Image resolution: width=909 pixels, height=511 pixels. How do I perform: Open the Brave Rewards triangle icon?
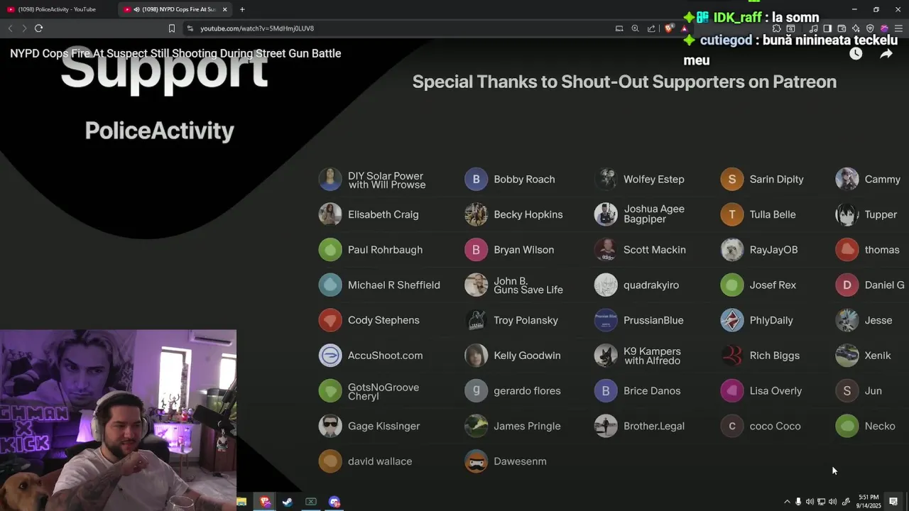684,28
